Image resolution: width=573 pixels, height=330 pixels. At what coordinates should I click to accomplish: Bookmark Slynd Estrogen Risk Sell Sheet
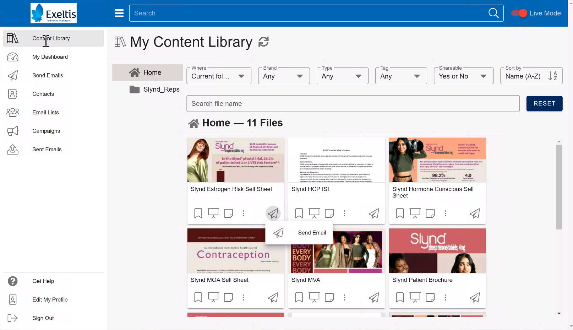[198, 213]
